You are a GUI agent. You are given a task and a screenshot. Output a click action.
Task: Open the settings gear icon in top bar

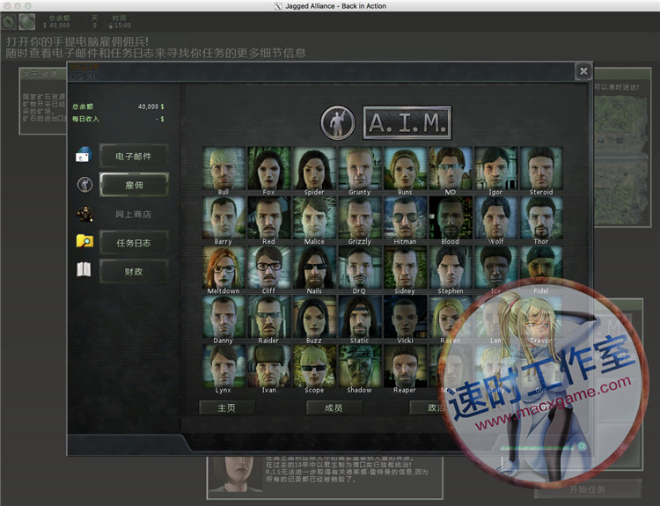click(9, 22)
